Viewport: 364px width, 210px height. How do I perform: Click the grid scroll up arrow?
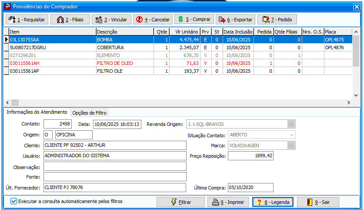(x=356, y=32)
